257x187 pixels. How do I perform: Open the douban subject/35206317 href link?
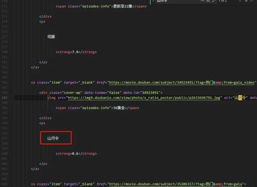[175, 184]
